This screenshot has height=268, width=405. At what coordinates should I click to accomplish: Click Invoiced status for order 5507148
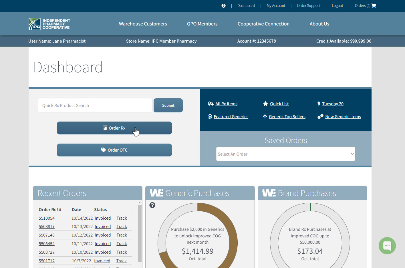pyautogui.click(x=103, y=235)
